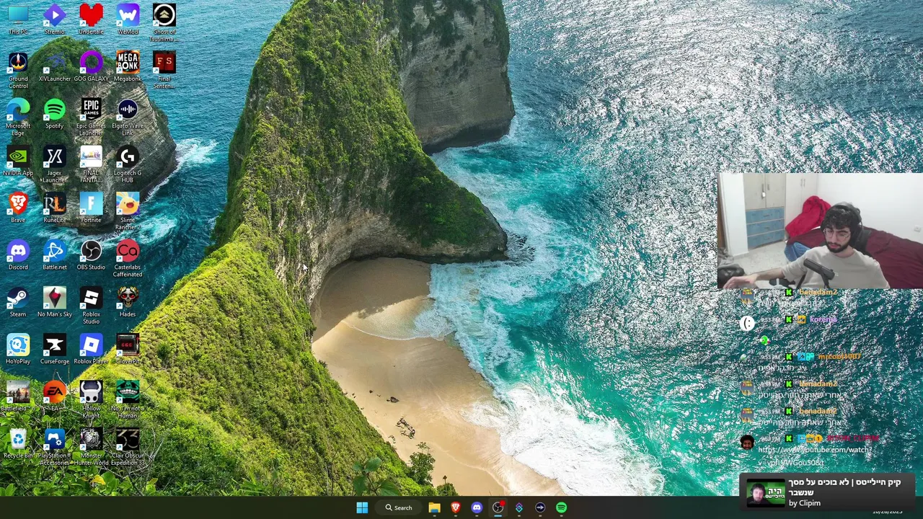The height and width of the screenshot is (519, 923).
Task: Switch to OBS Studio in the taskbar
Action: click(498, 507)
